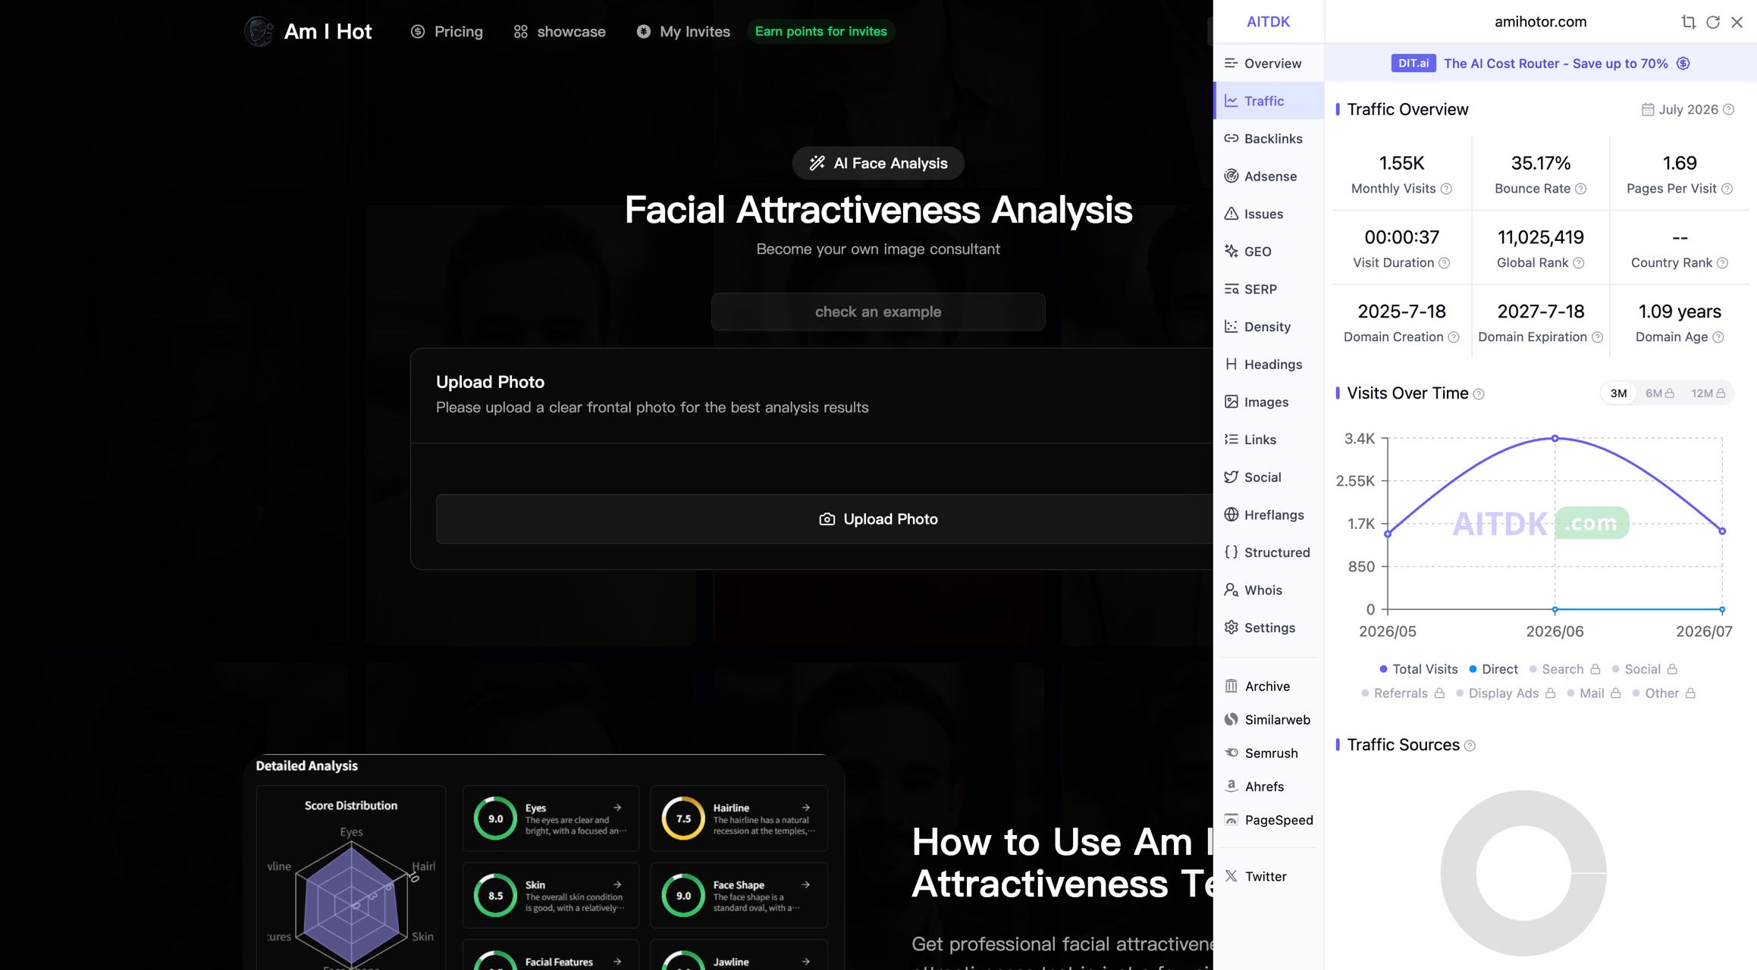Open Backlinks in the AITDK sidebar

1269,139
